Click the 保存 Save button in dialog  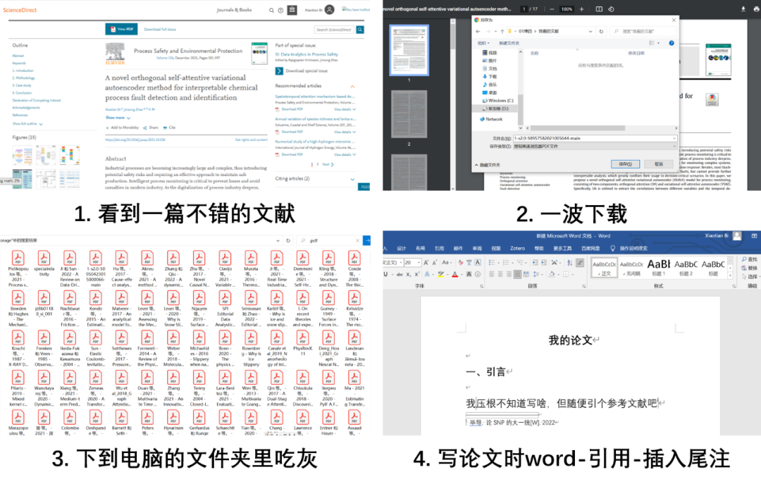point(625,164)
